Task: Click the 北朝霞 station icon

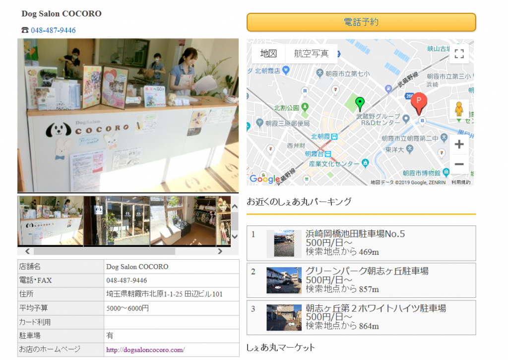Action: [x=334, y=137]
